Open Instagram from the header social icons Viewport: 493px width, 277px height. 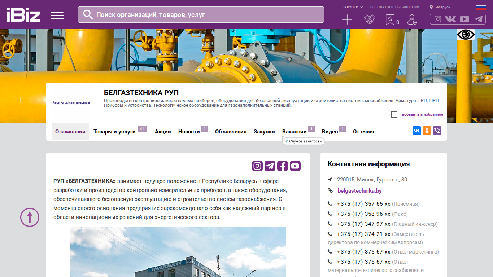click(438, 19)
